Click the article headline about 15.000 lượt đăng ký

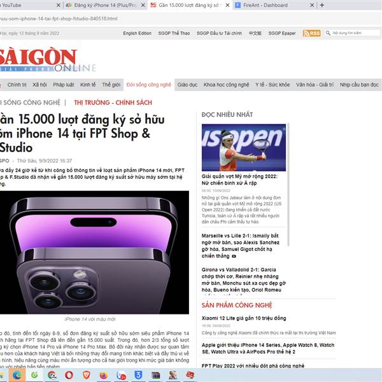(x=82, y=134)
